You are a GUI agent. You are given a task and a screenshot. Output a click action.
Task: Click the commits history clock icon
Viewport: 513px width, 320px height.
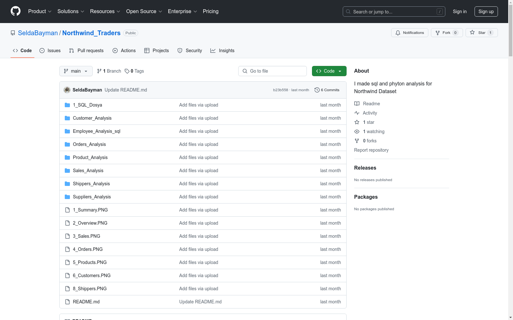click(317, 90)
